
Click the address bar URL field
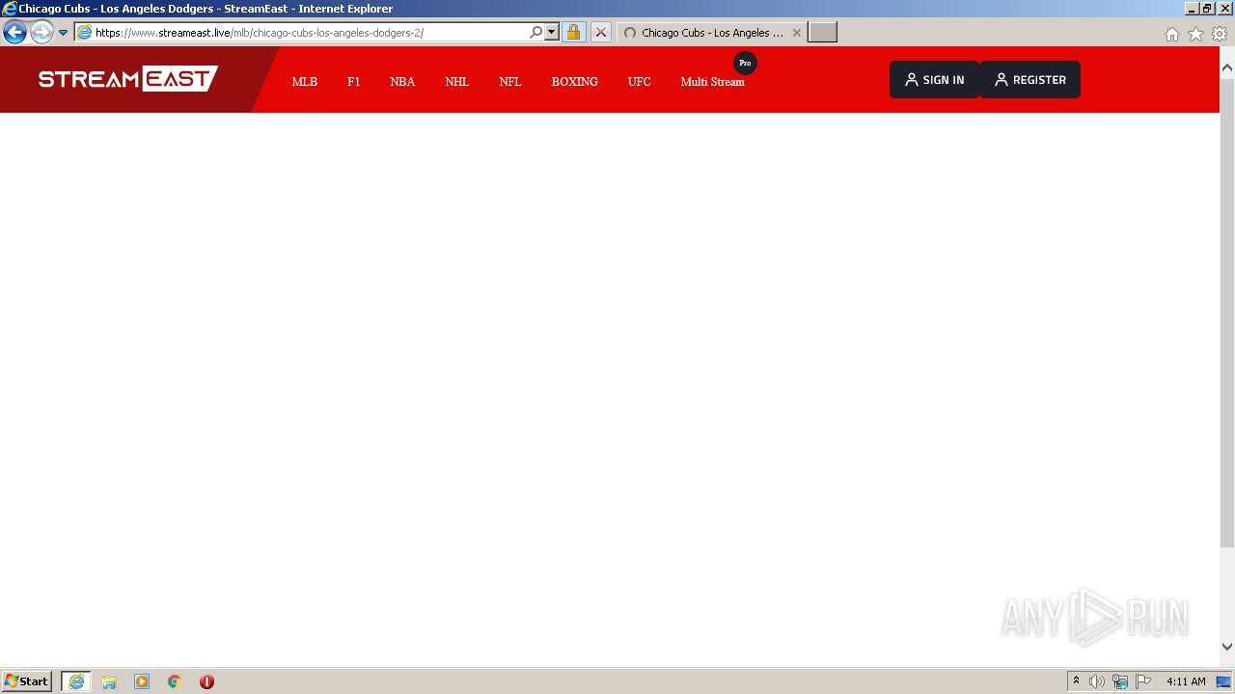click(x=309, y=32)
